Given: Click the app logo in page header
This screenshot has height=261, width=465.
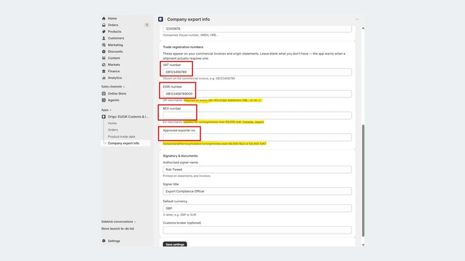Looking at the screenshot, I should click(160, 19).
